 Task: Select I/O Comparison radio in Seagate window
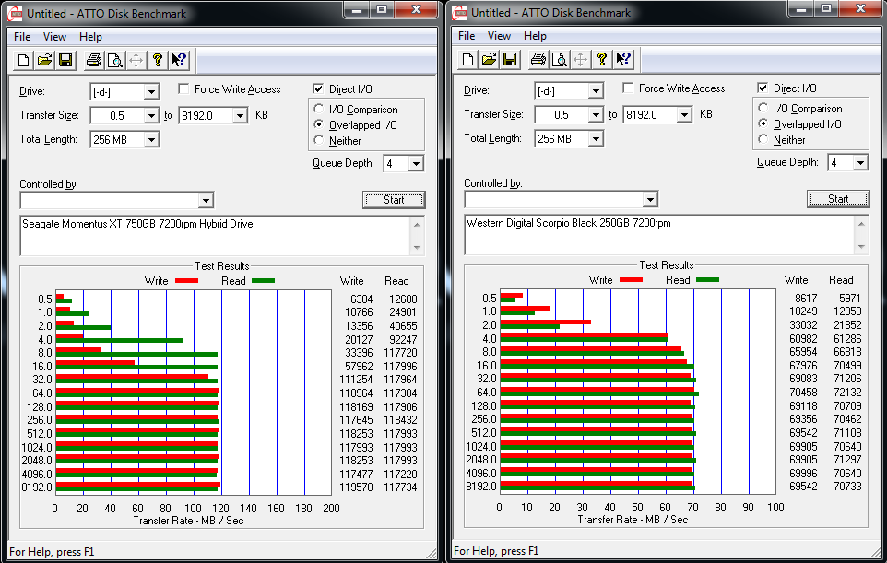tap(318, 109)
